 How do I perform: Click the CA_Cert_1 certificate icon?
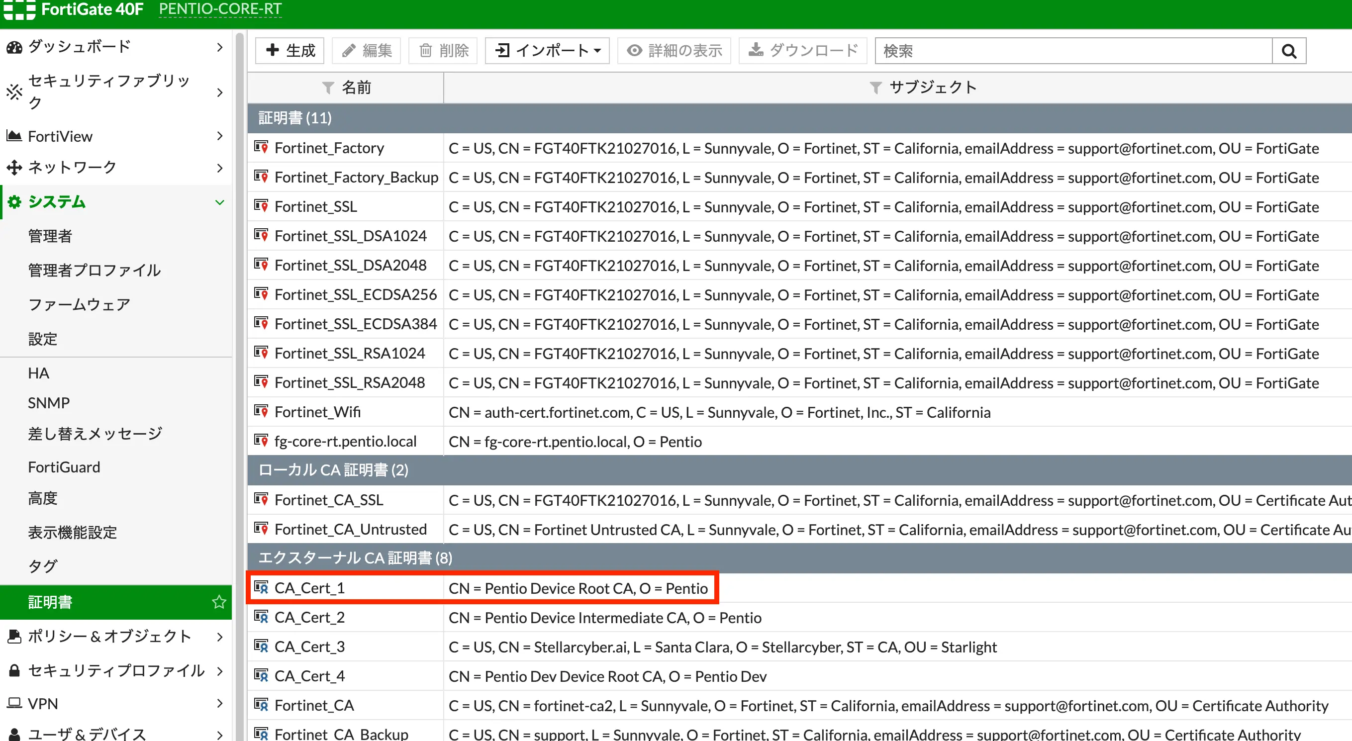[261, 588]
